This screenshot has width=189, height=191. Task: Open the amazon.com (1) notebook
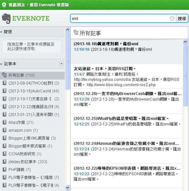32,130
